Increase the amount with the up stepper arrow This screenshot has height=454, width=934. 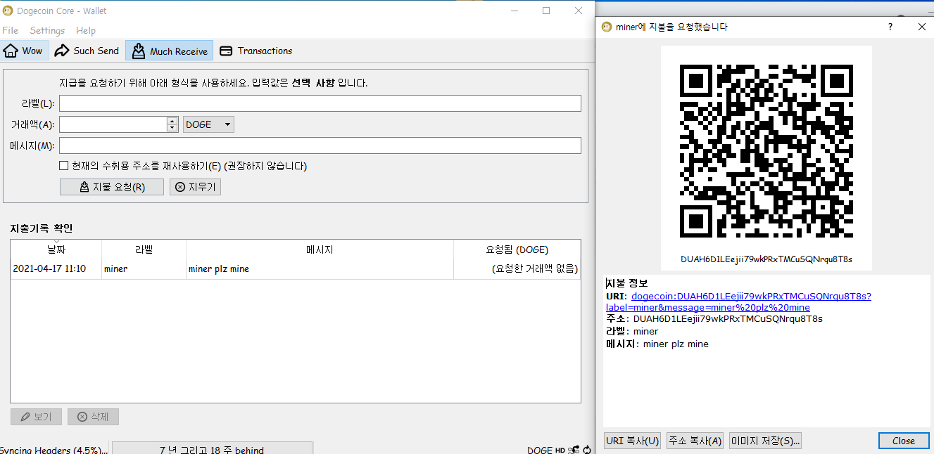coord(172,121)
